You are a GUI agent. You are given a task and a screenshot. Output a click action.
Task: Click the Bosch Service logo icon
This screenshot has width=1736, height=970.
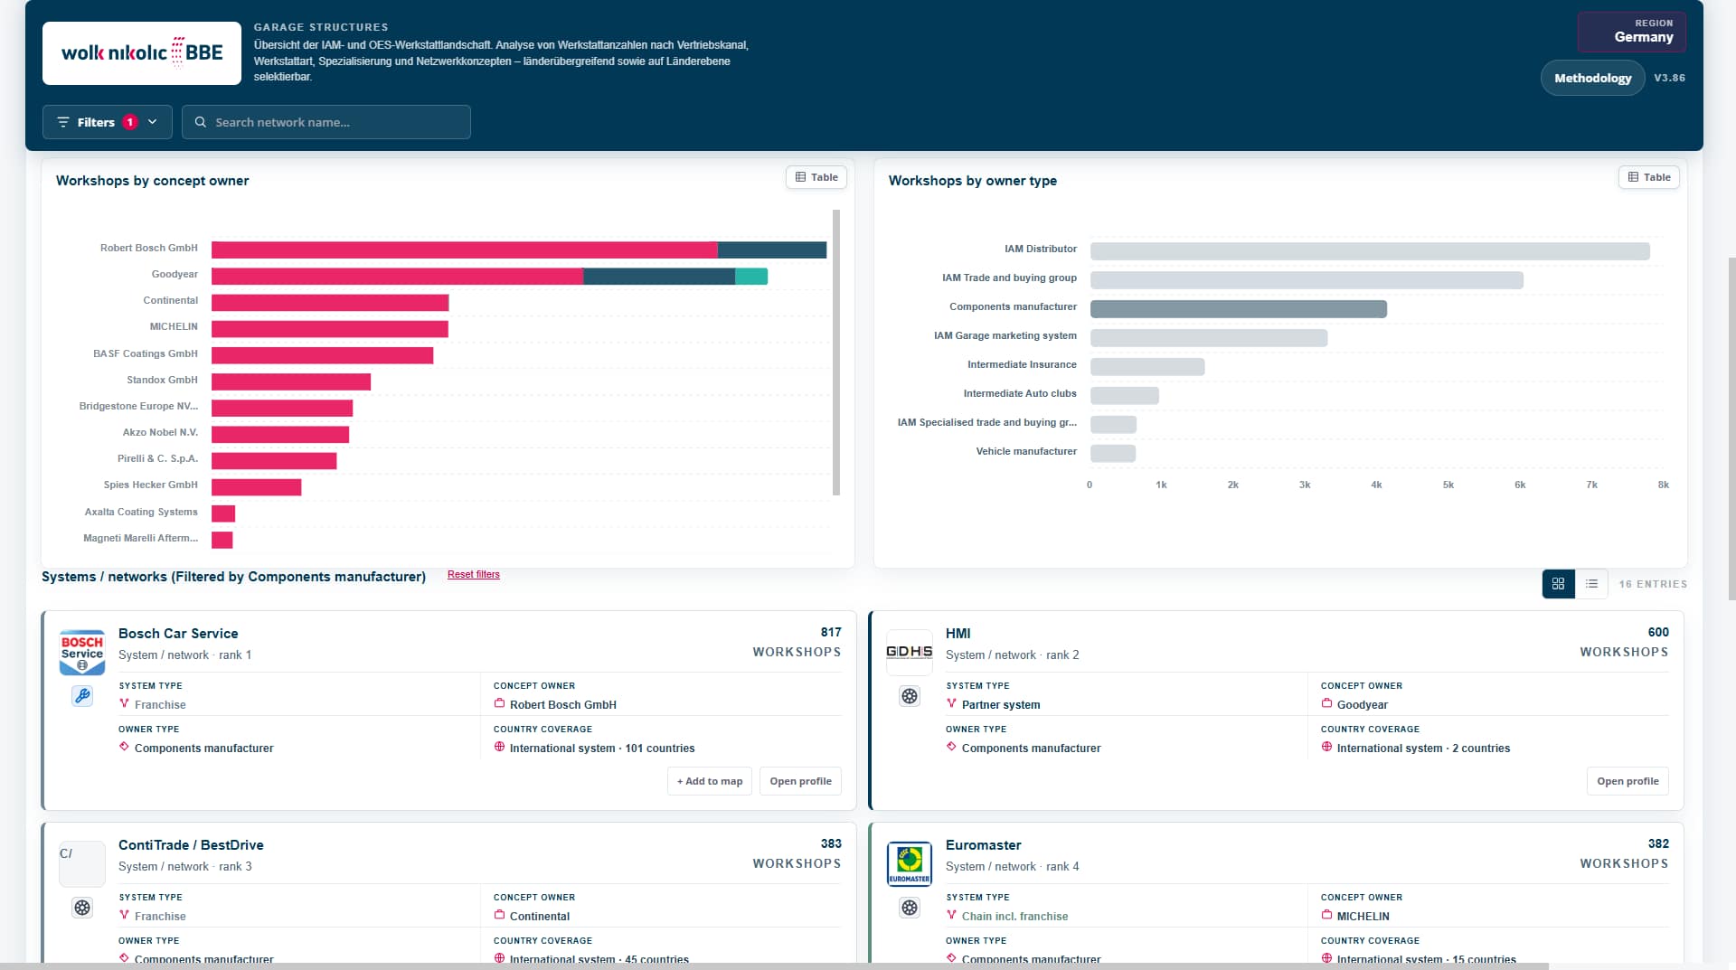tap(82, 653)
